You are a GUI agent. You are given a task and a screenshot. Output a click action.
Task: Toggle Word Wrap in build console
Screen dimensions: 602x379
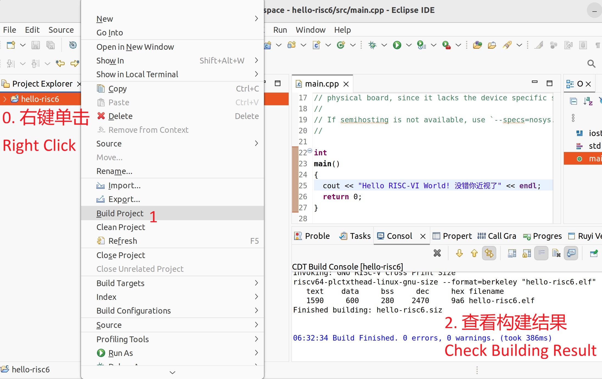tap(541, 253)
